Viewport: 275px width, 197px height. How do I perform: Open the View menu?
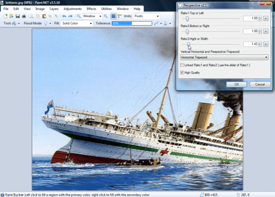click(27, 9)
